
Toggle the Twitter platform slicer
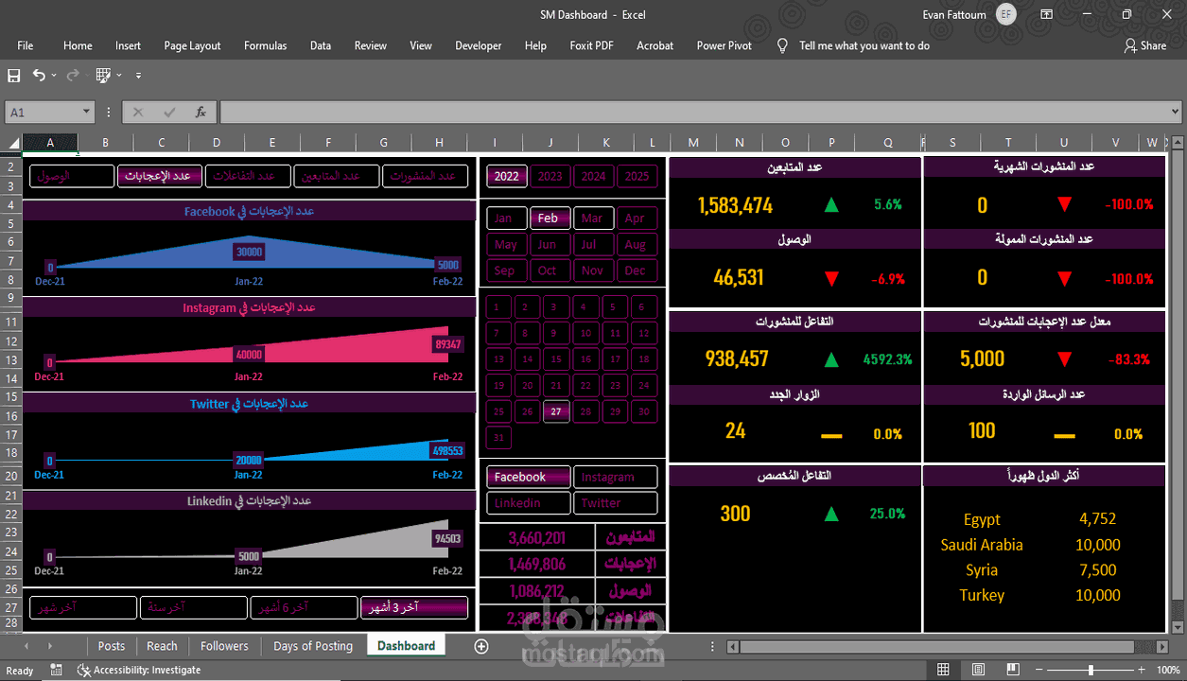click(x=616, y=503)
